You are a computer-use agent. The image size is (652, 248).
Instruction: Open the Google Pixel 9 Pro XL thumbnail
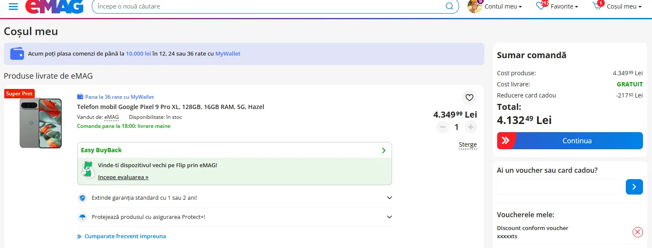[x=41, y=123]
